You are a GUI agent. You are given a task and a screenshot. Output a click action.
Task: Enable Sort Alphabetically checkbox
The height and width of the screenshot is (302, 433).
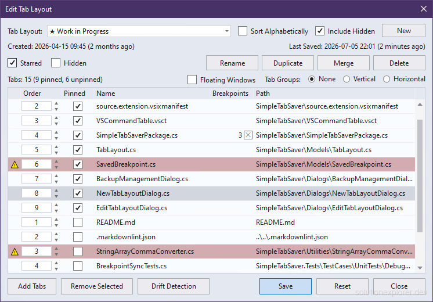(243, 31)
